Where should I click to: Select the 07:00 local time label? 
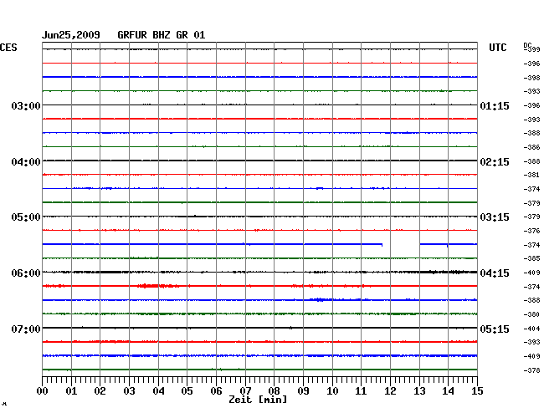click(26, 329)
